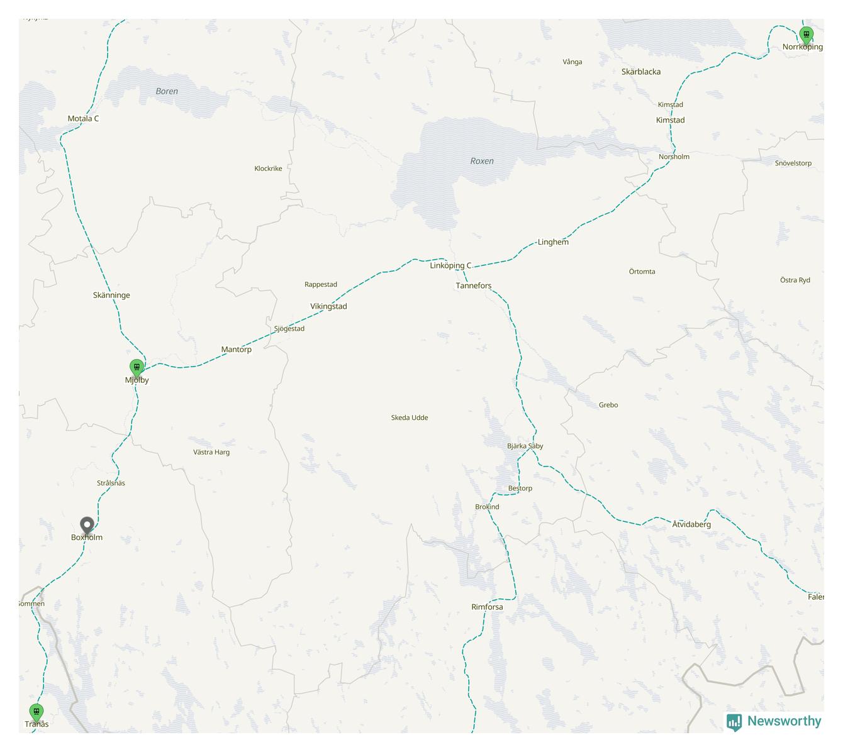Click the Mantorp station label
Image resolution: width=843 pixels, height=752 pixels.
pos(237,350)
